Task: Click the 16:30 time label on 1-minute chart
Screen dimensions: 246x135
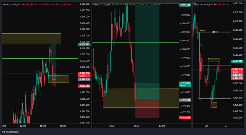Action: (x=137, y=126)
